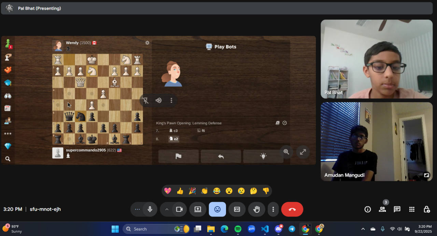Toggle the people panel
Viewport: 437px width, 236px height.
click(x=382, y=209)
